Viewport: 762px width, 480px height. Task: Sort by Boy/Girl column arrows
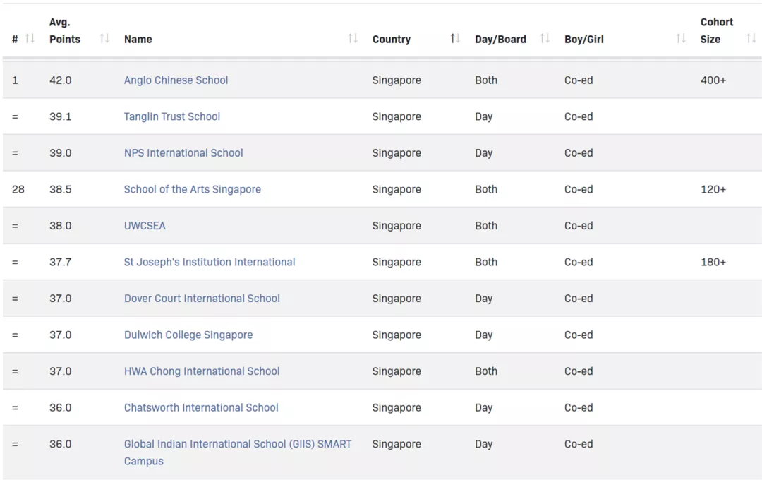click(x=681, y=38)
